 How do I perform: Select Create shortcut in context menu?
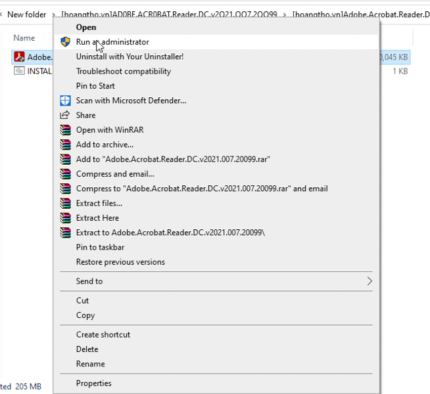tap(103, 334)
